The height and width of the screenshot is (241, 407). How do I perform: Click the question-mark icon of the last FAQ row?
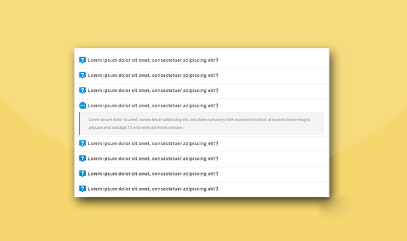coord(82,189)
